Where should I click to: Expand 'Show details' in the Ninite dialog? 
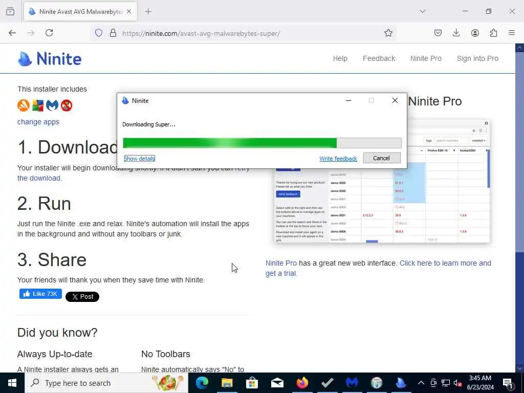(139, 159)
